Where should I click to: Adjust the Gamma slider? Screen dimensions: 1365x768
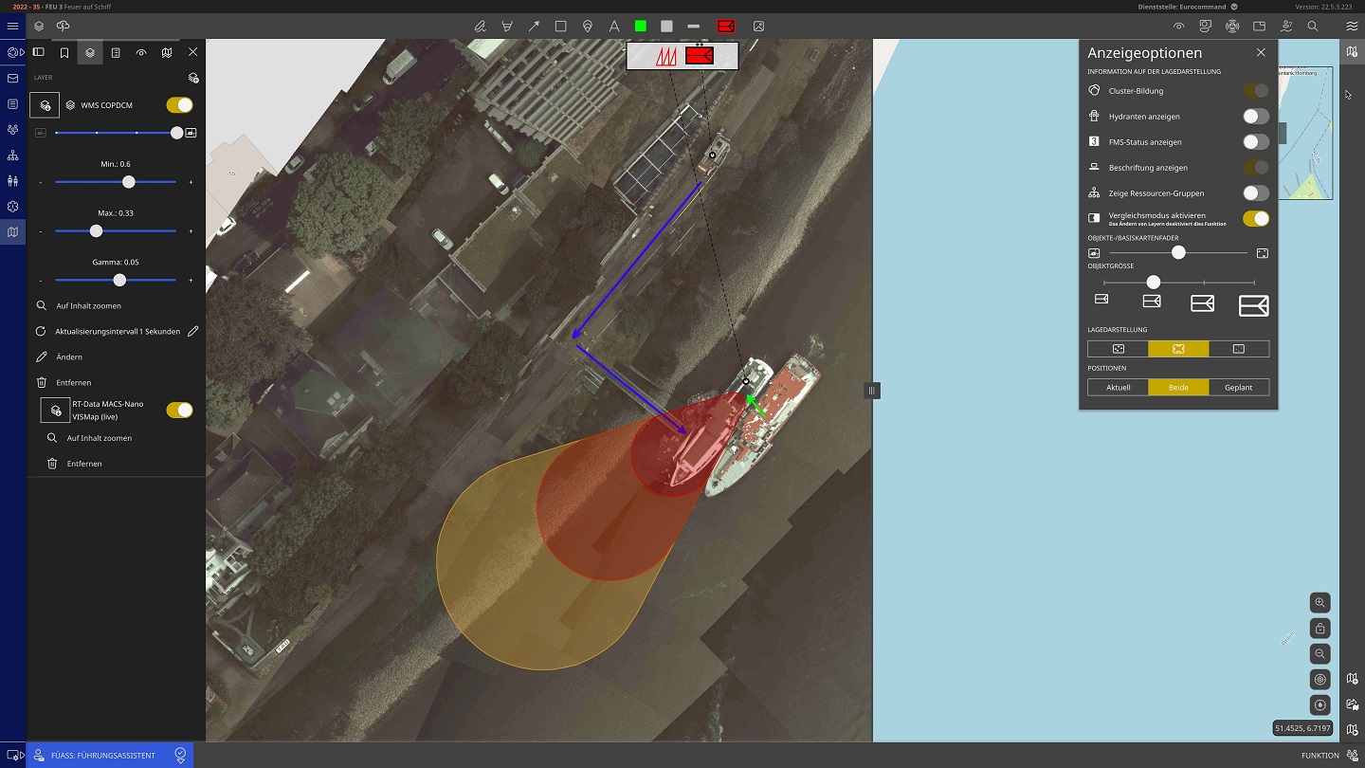[119, 280]
